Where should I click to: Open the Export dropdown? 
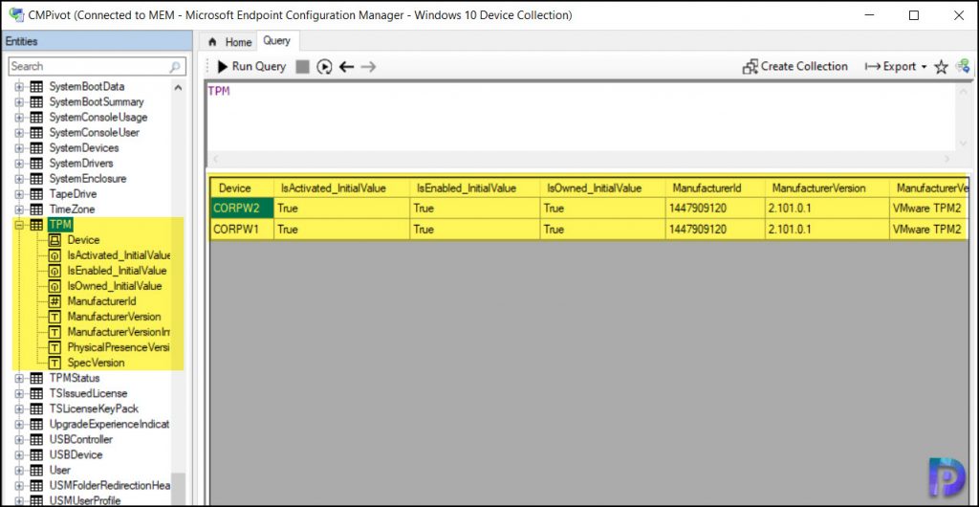point(895,66)
